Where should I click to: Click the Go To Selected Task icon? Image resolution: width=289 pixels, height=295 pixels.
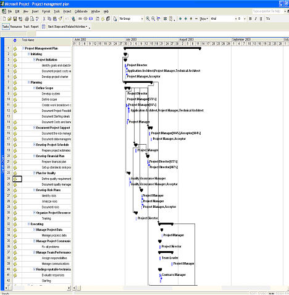(159, 19)
